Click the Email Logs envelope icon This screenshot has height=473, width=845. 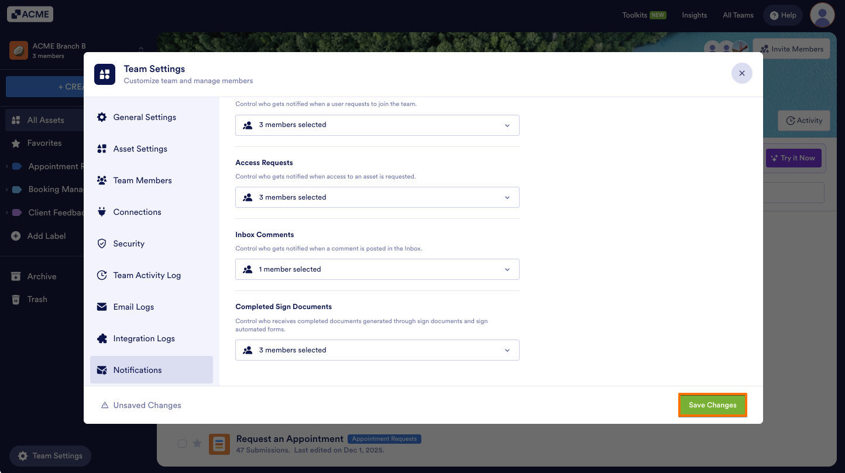(102, 307)
